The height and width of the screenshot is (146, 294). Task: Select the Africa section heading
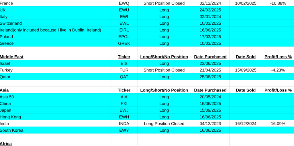point(6,143)
